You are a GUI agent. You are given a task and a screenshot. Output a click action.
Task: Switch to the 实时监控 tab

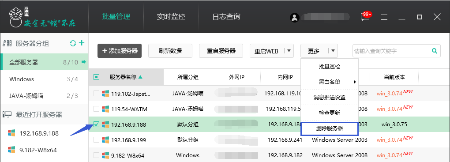pos(171,16)
